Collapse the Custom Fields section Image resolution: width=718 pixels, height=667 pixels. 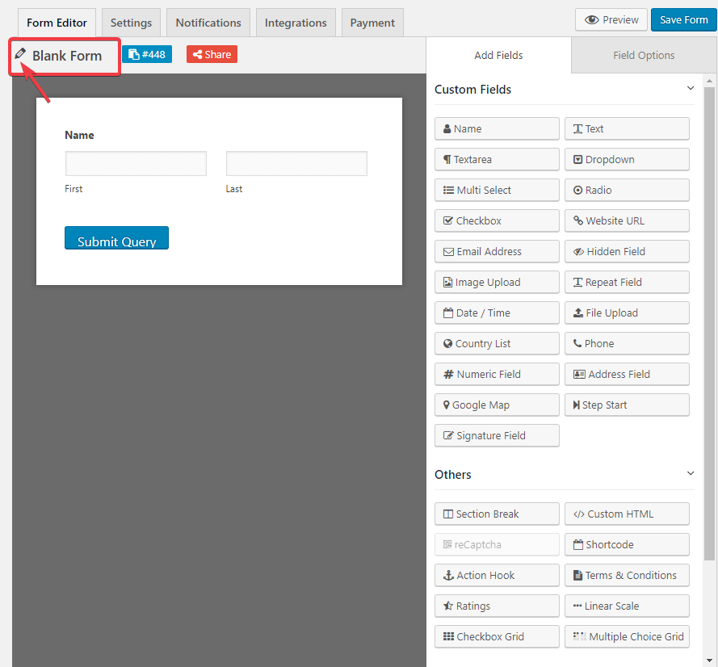pos(690,88)
